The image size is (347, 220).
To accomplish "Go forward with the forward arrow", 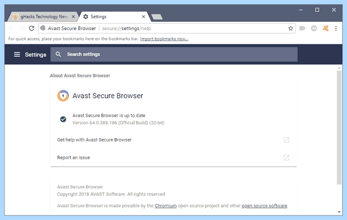I will [x=21, y=28].
